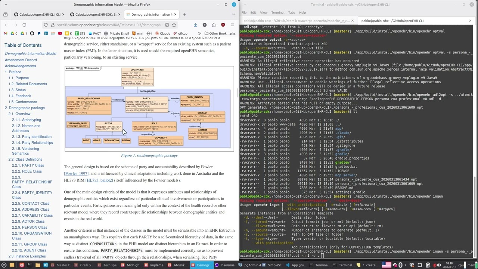The width and height of the screenshot is (478, 269).
Task: Expand the list all tabs dropdown
Action: pyautogui.click(x=233, y=15)
